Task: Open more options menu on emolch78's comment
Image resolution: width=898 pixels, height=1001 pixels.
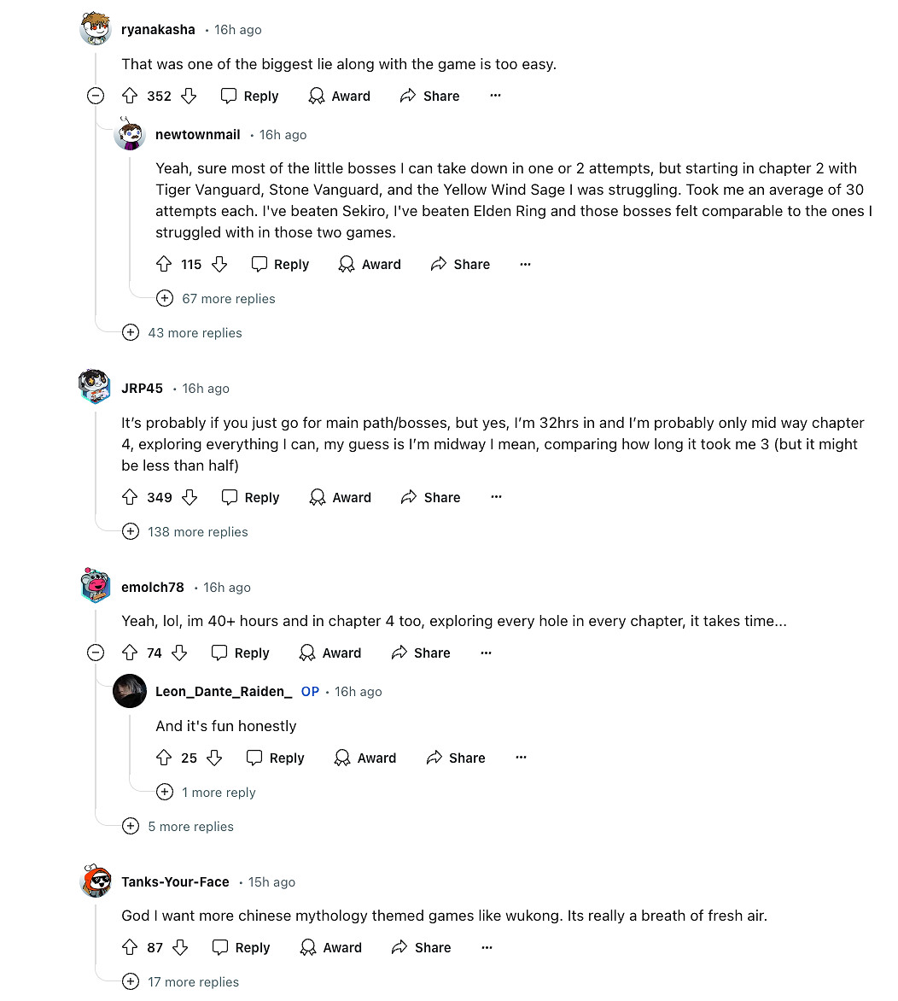Action: click(486, 653)
